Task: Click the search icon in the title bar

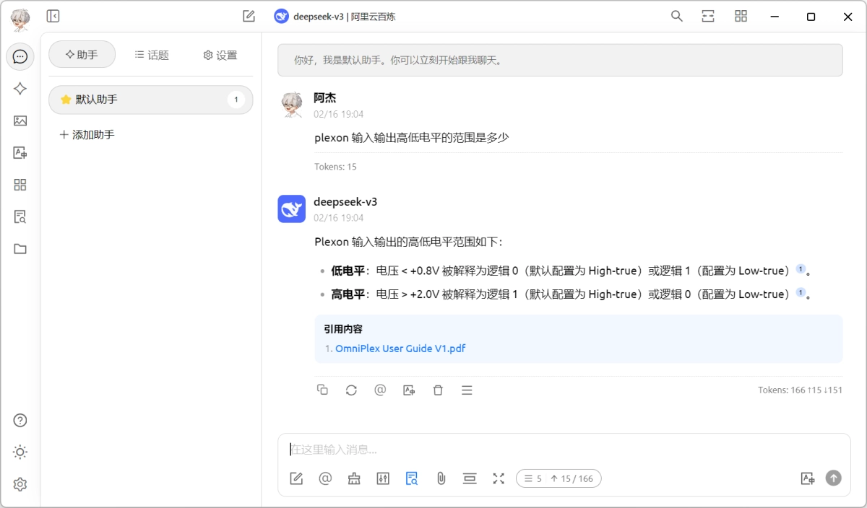Action: coord(677,16)
